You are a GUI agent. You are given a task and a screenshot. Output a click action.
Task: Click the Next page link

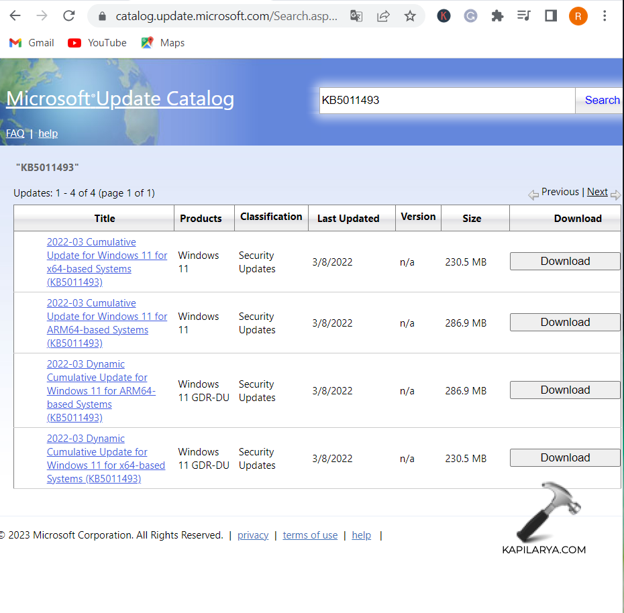(597, 192)
